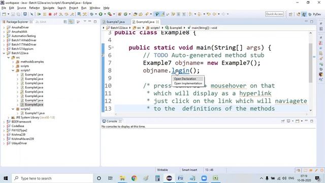Click the Quick Access search field
The image size is (325, 183).
point(274,14)
